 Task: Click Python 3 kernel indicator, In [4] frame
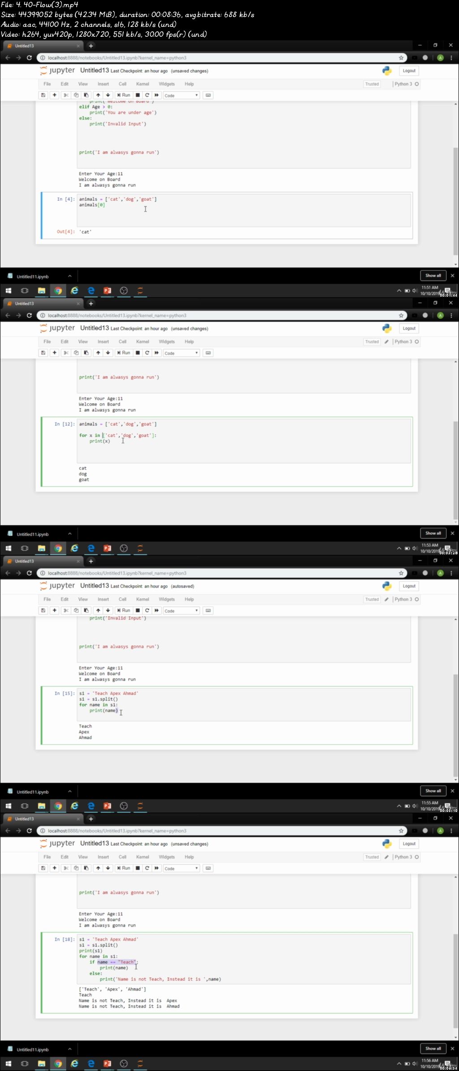click(x=406, y=84)
